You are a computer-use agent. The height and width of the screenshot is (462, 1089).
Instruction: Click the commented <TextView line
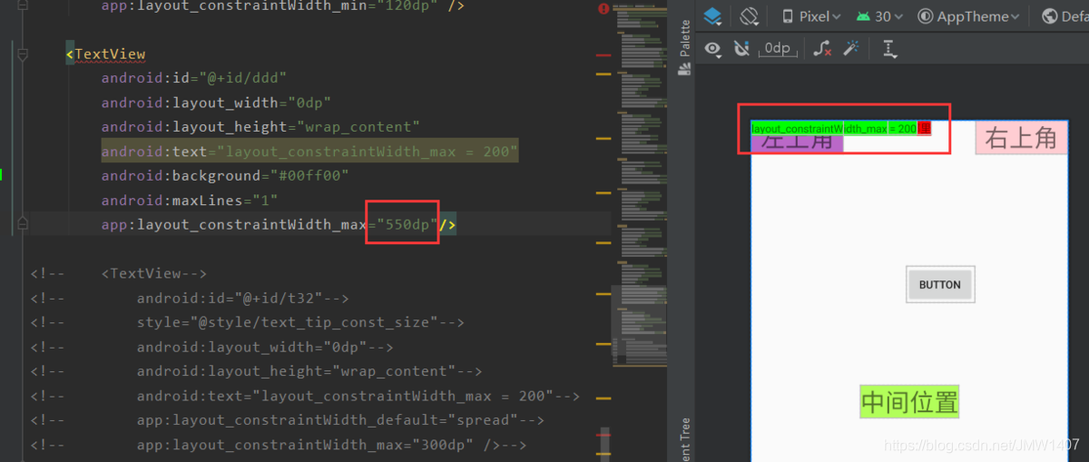[x=119, y=273]
